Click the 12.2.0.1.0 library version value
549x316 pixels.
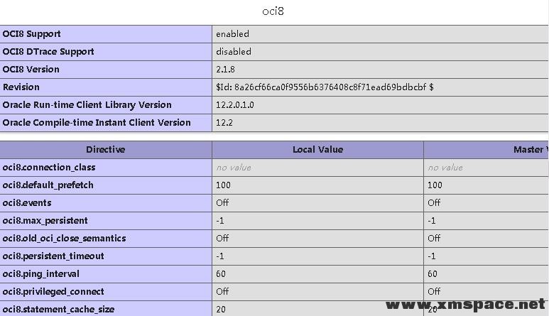click(235, 105)
